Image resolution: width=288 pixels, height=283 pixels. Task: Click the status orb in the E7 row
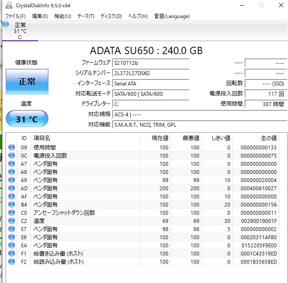coord(12,229)
